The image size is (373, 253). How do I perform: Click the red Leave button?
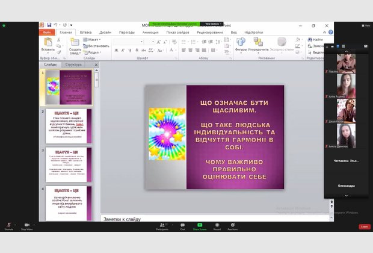[364, 226]
